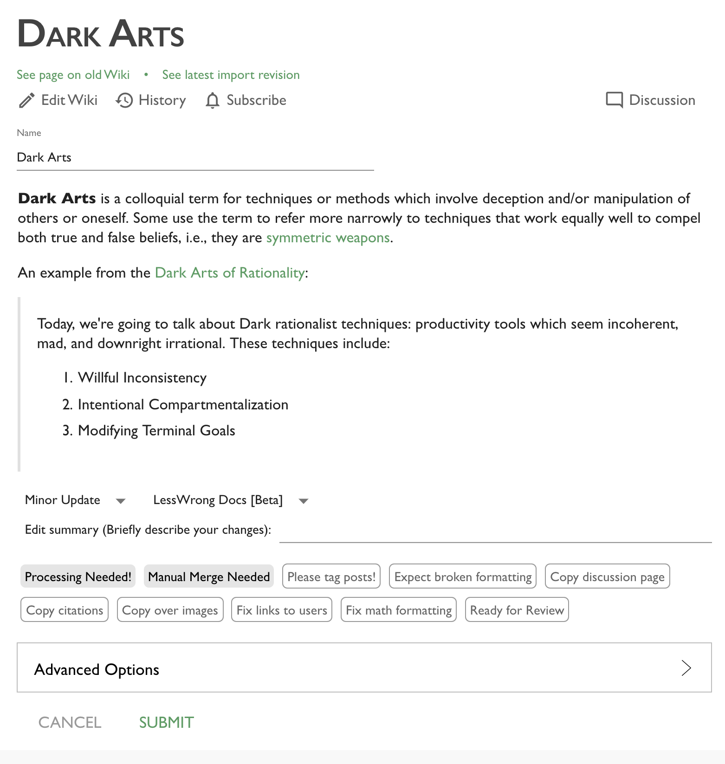Follow the symmetric weapons link
The image size is (725, 764).
(328, 238)
